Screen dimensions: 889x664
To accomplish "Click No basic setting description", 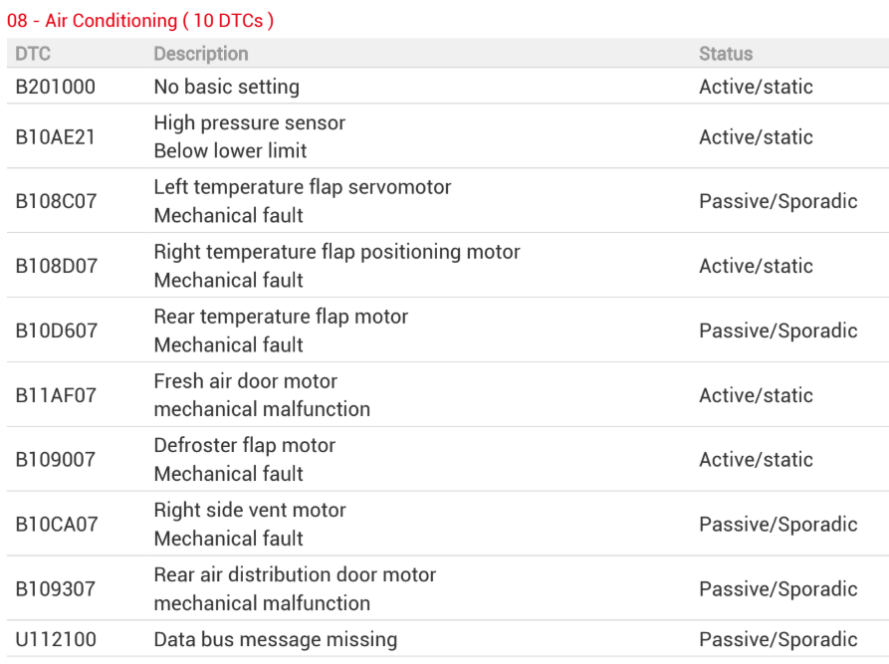I will (226, 87).
